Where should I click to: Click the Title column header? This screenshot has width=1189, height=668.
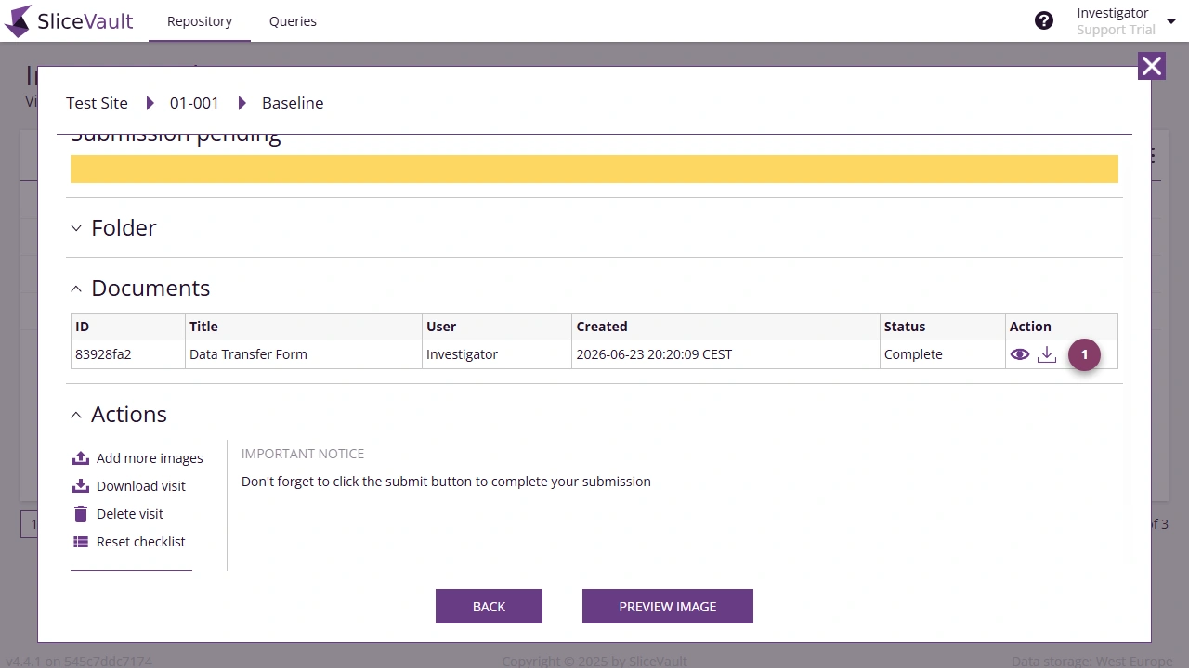304,327
